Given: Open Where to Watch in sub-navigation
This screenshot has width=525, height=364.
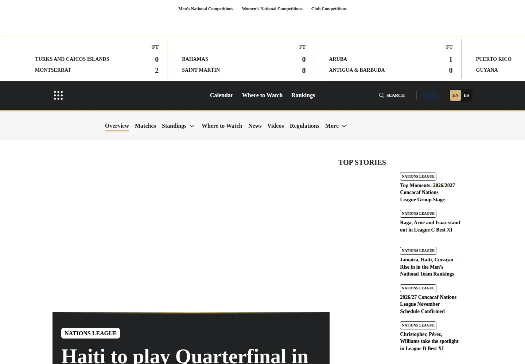Looking at the screenshot, I should click(x=222, y=126).
